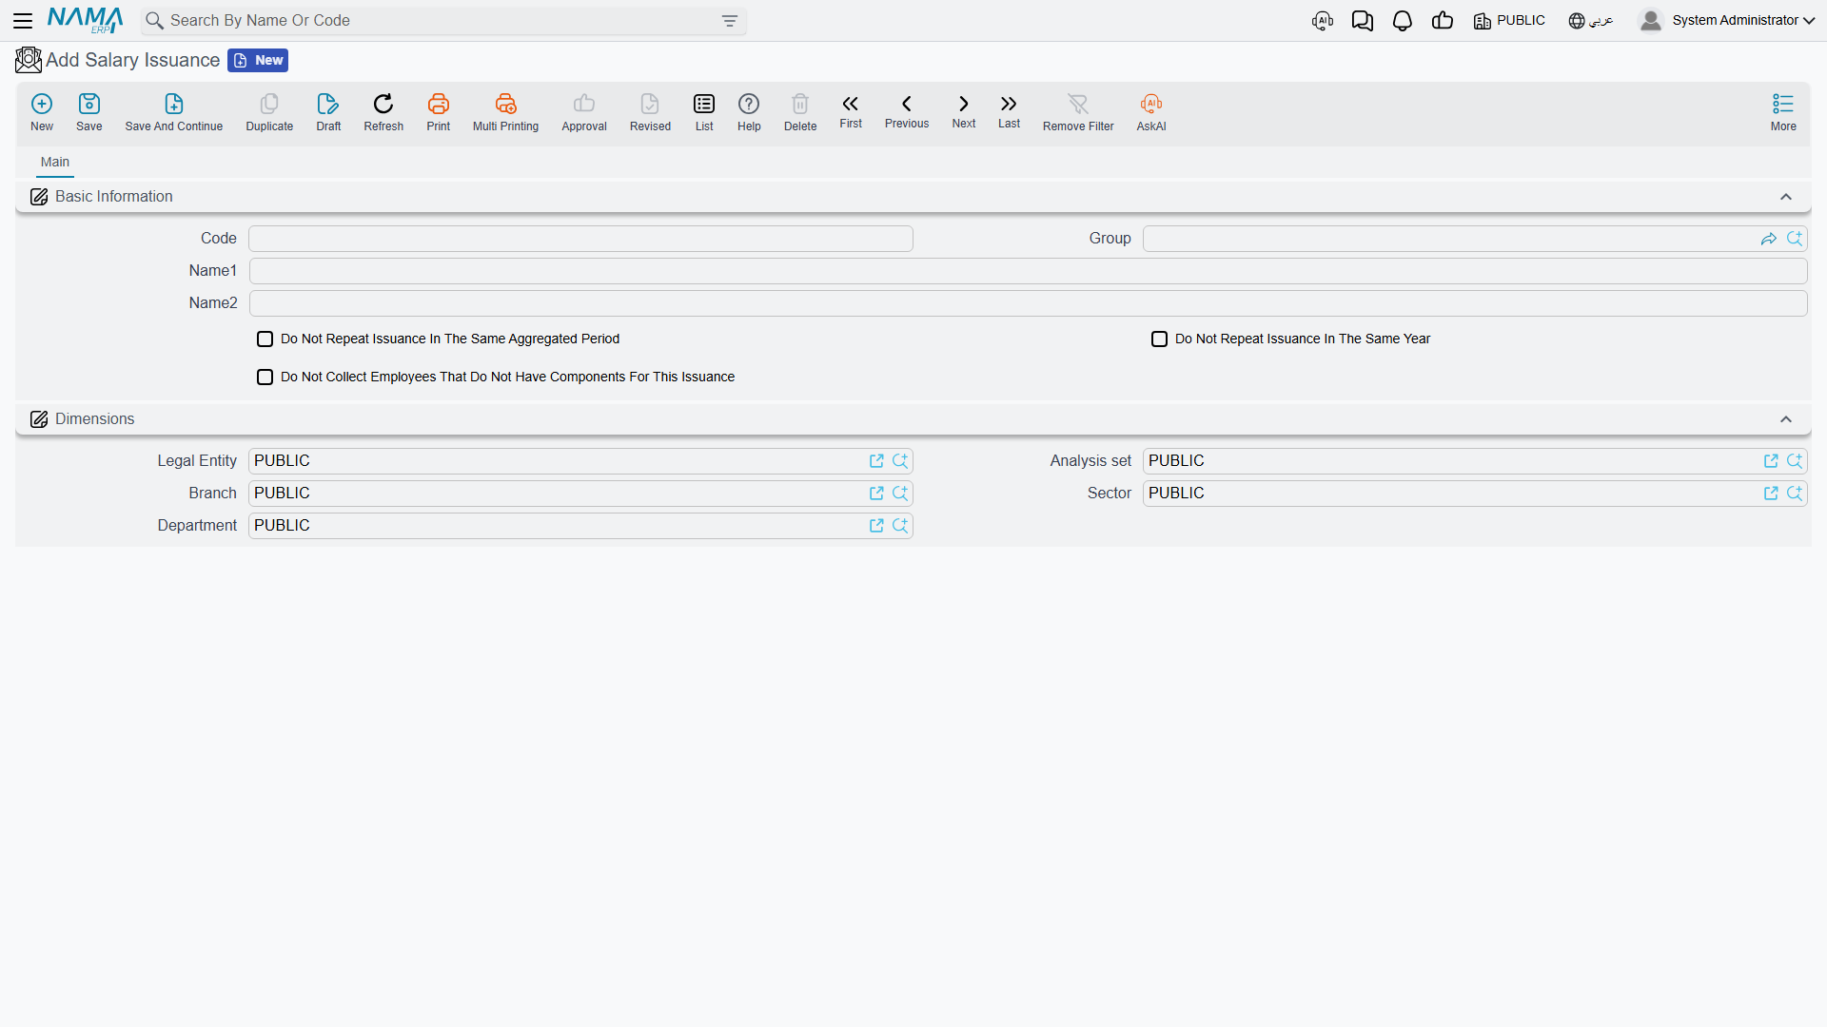The image size is (1827, 1027).
Task: Open Help
Action: pyautogui.click(x=749, y=112)
